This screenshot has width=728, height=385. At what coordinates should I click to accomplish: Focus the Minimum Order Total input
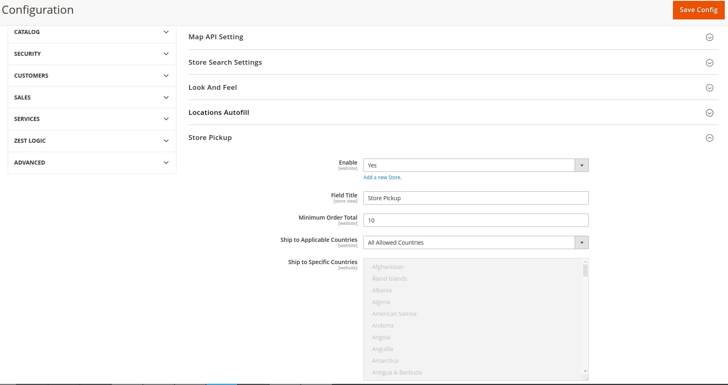(476, 220)
